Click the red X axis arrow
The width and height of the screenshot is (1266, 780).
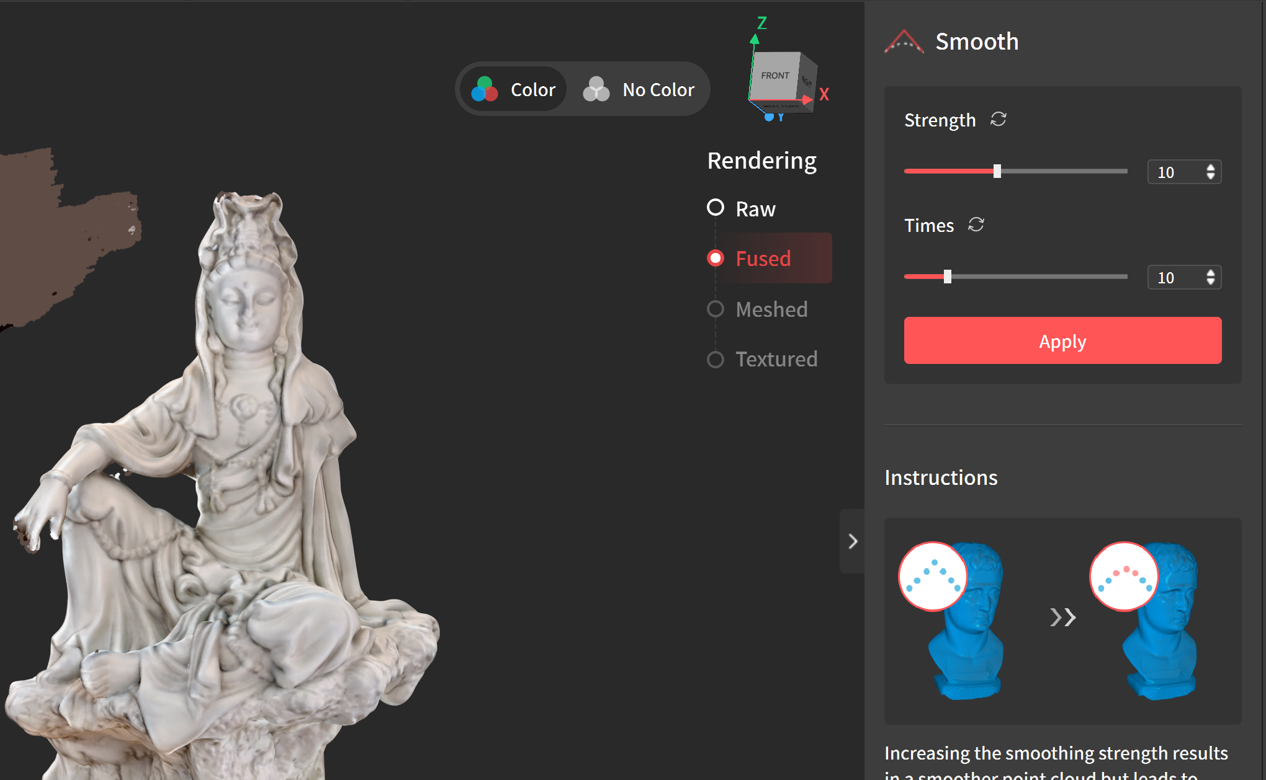807,99
